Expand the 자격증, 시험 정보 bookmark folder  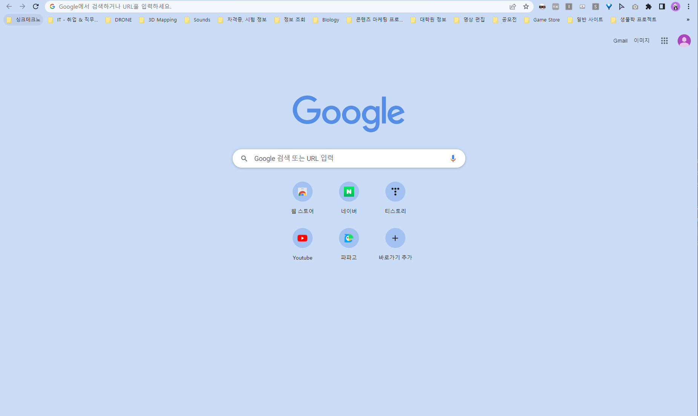242,20
